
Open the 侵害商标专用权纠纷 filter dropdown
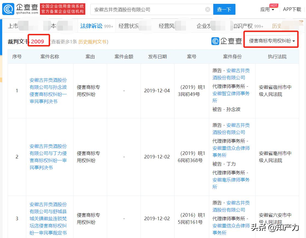(x=271, y=40)
